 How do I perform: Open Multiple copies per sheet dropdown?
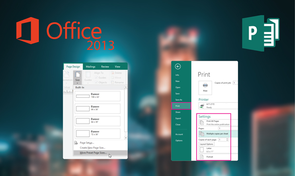(218, 134)
